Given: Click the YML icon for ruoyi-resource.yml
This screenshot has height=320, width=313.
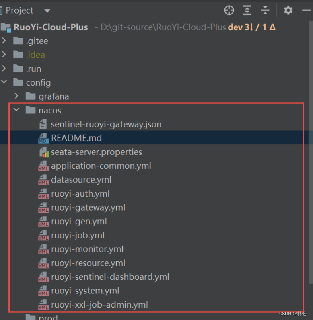Looking at the screenshot, I should (x=43, y=263).
